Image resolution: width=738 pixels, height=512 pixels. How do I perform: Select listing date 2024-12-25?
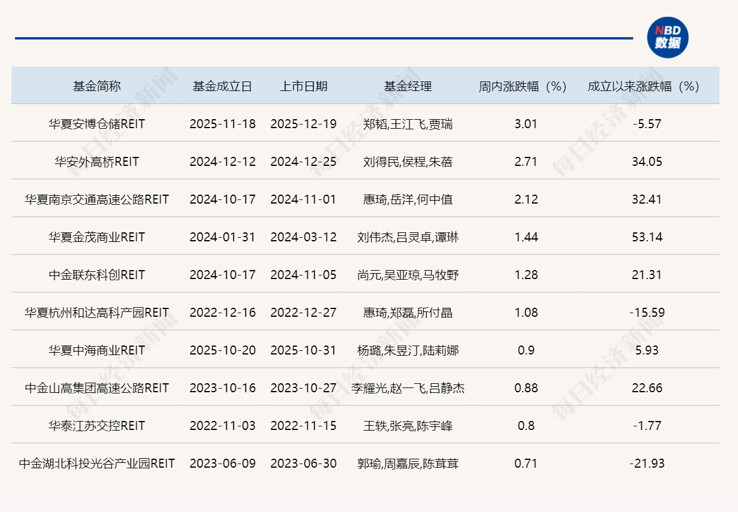303,162
